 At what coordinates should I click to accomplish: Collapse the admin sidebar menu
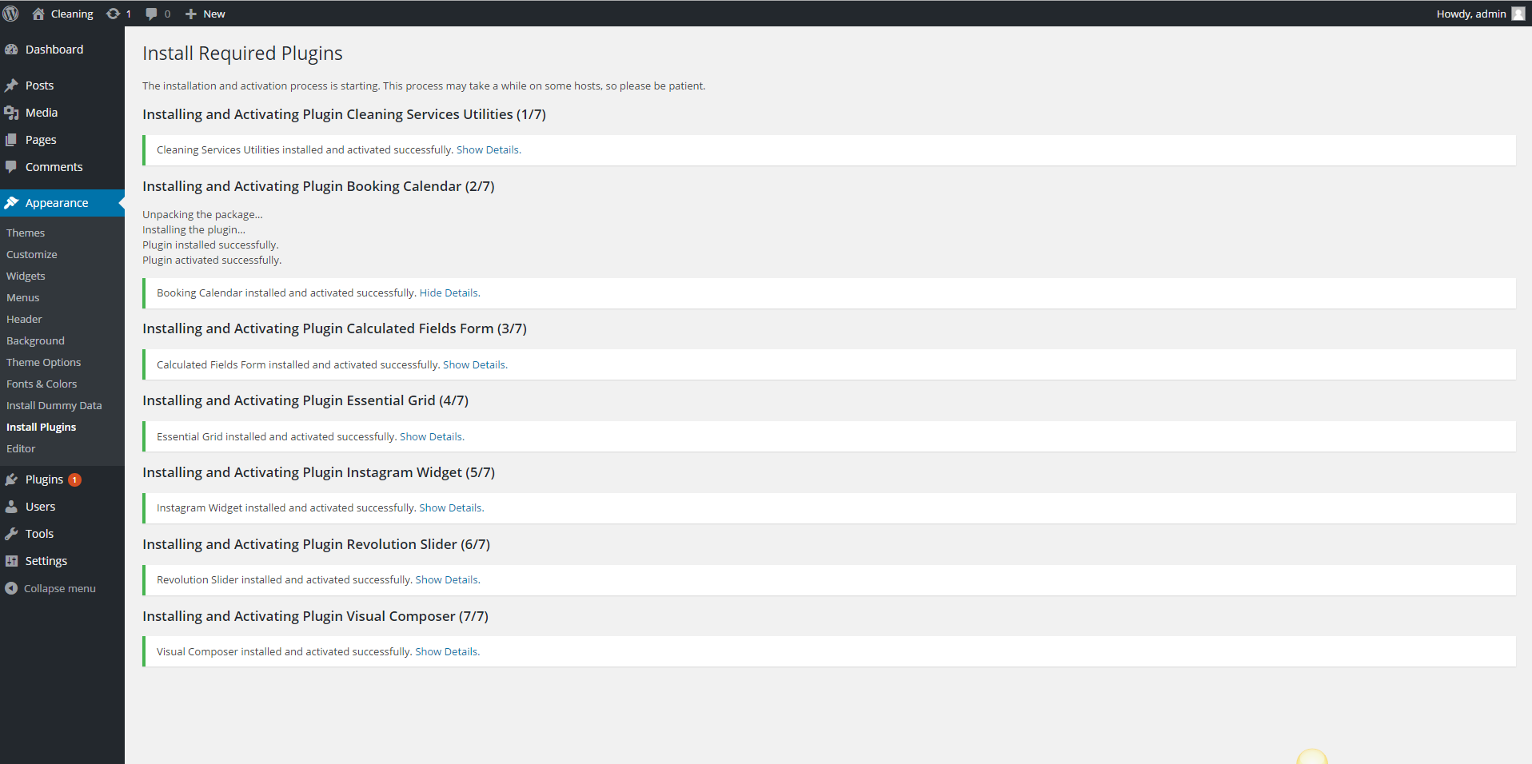(x=60, y=588)
